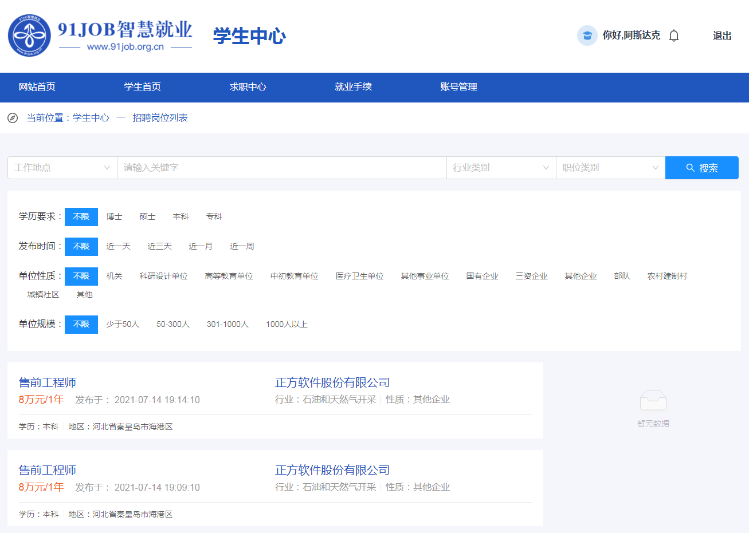Open 售前工程师 job posted 19:09:10

47,470
